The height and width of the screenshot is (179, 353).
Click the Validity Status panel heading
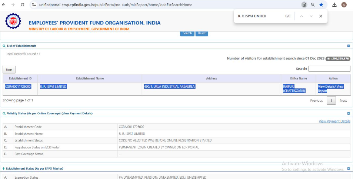click(50, 114)
